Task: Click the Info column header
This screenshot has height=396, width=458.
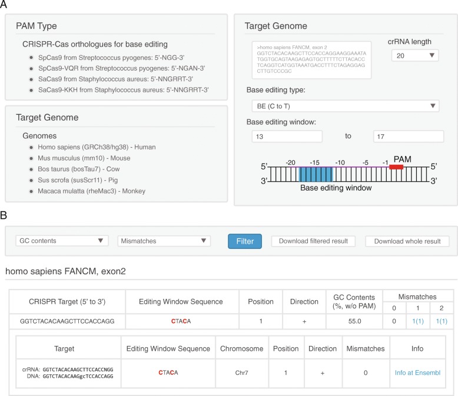Action: click(x=417, y=349)
